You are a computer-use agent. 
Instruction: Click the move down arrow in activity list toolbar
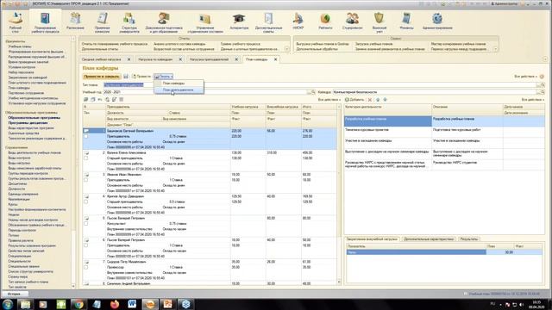point(385,100)
